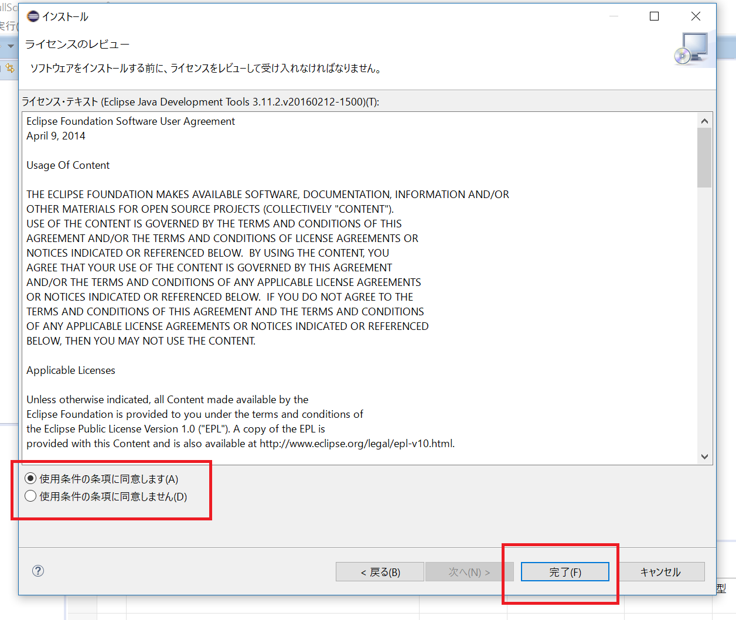736x620 pixels.
Task: Click the scrollbar up arrow of the license text
Action: (x=704, y=120)
